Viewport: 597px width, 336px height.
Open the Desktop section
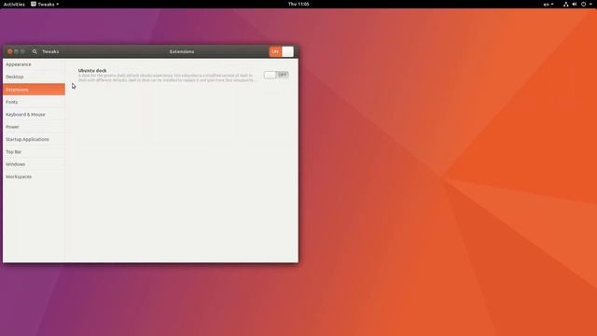[34, 77]
